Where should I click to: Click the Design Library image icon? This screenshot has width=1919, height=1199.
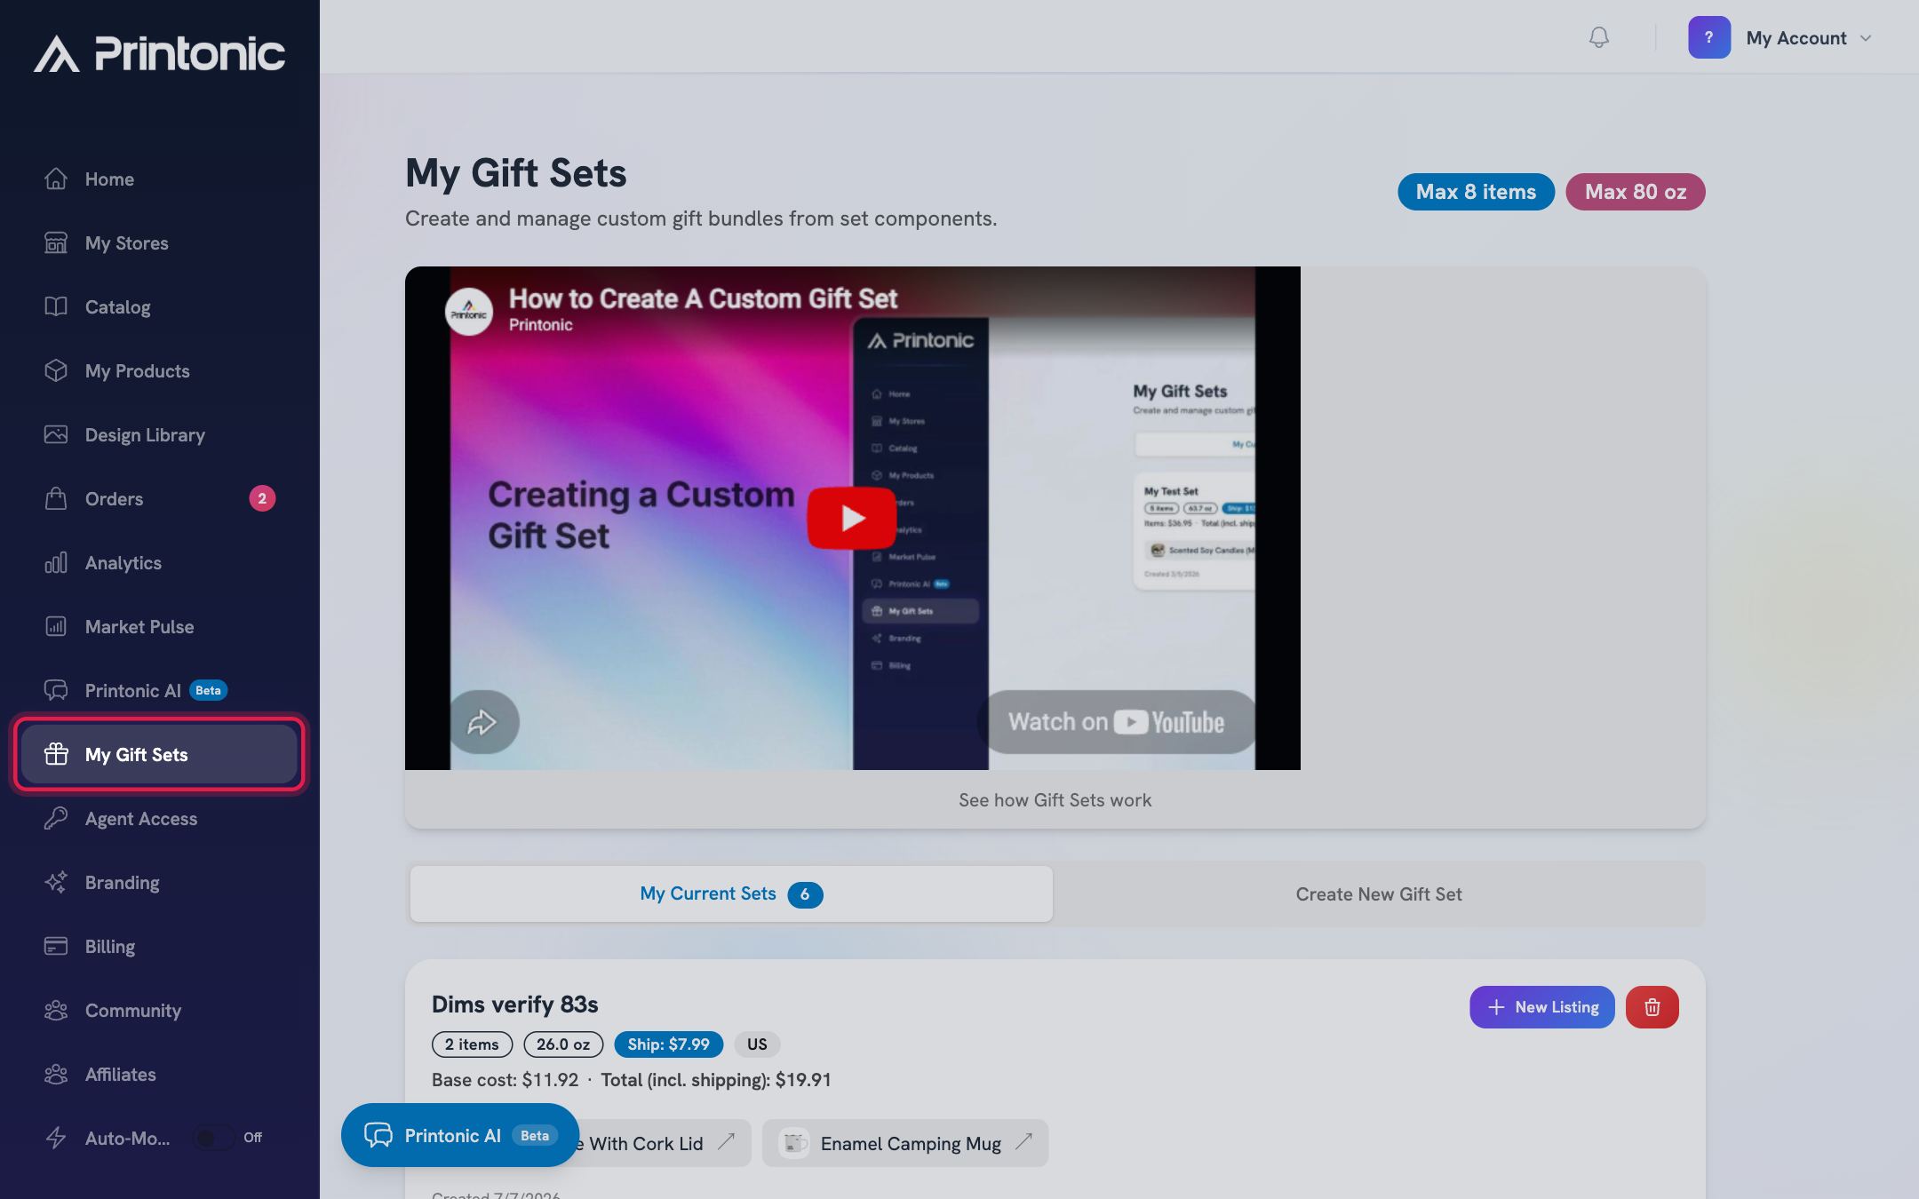tap(56, 434)
